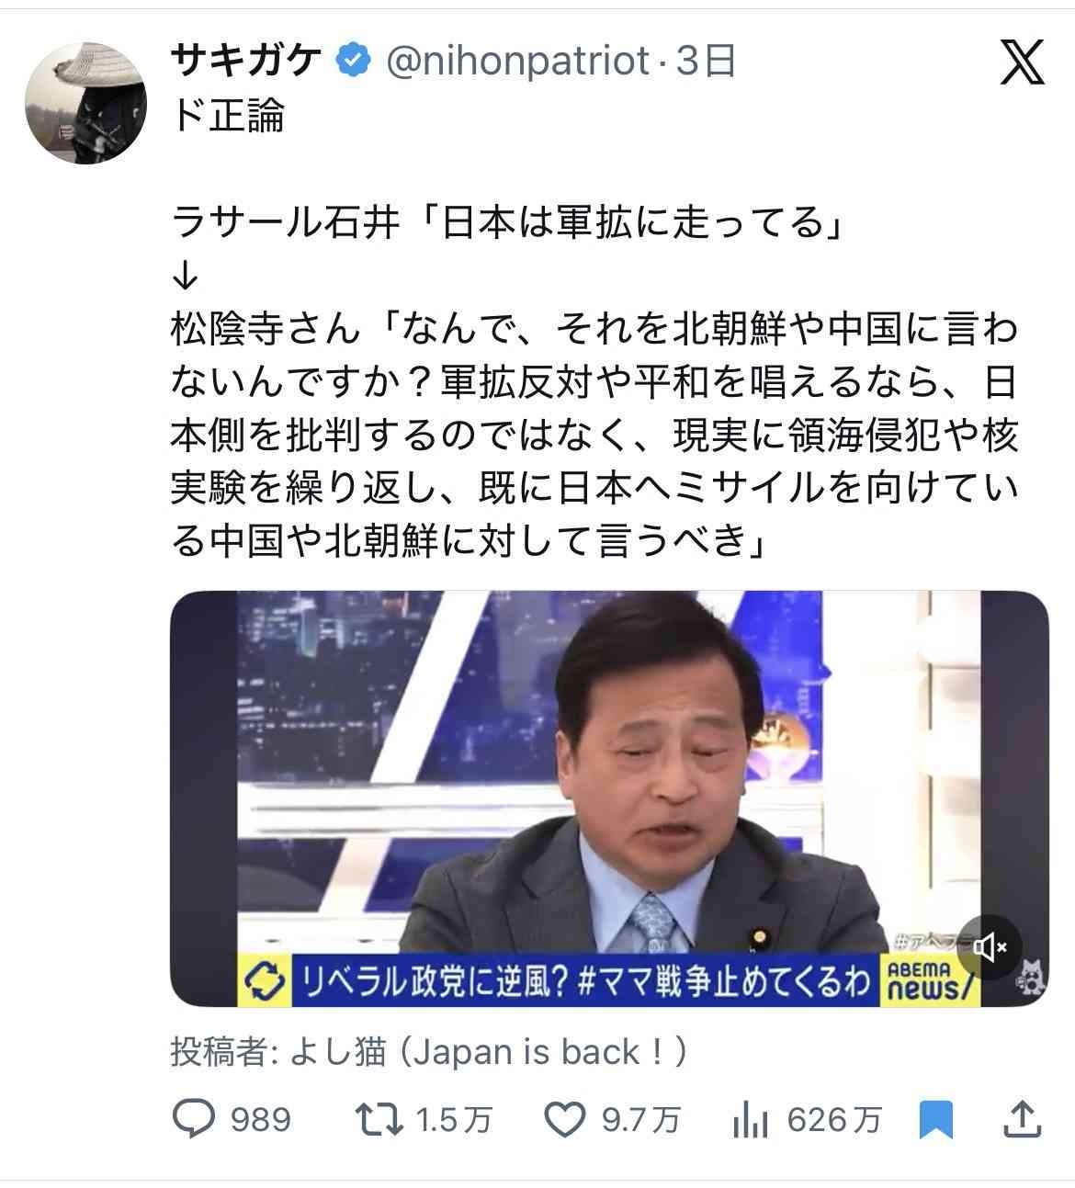Click the ド正論 headline text
This screenshot has width=1075, height=1188.
click(227, 116)
